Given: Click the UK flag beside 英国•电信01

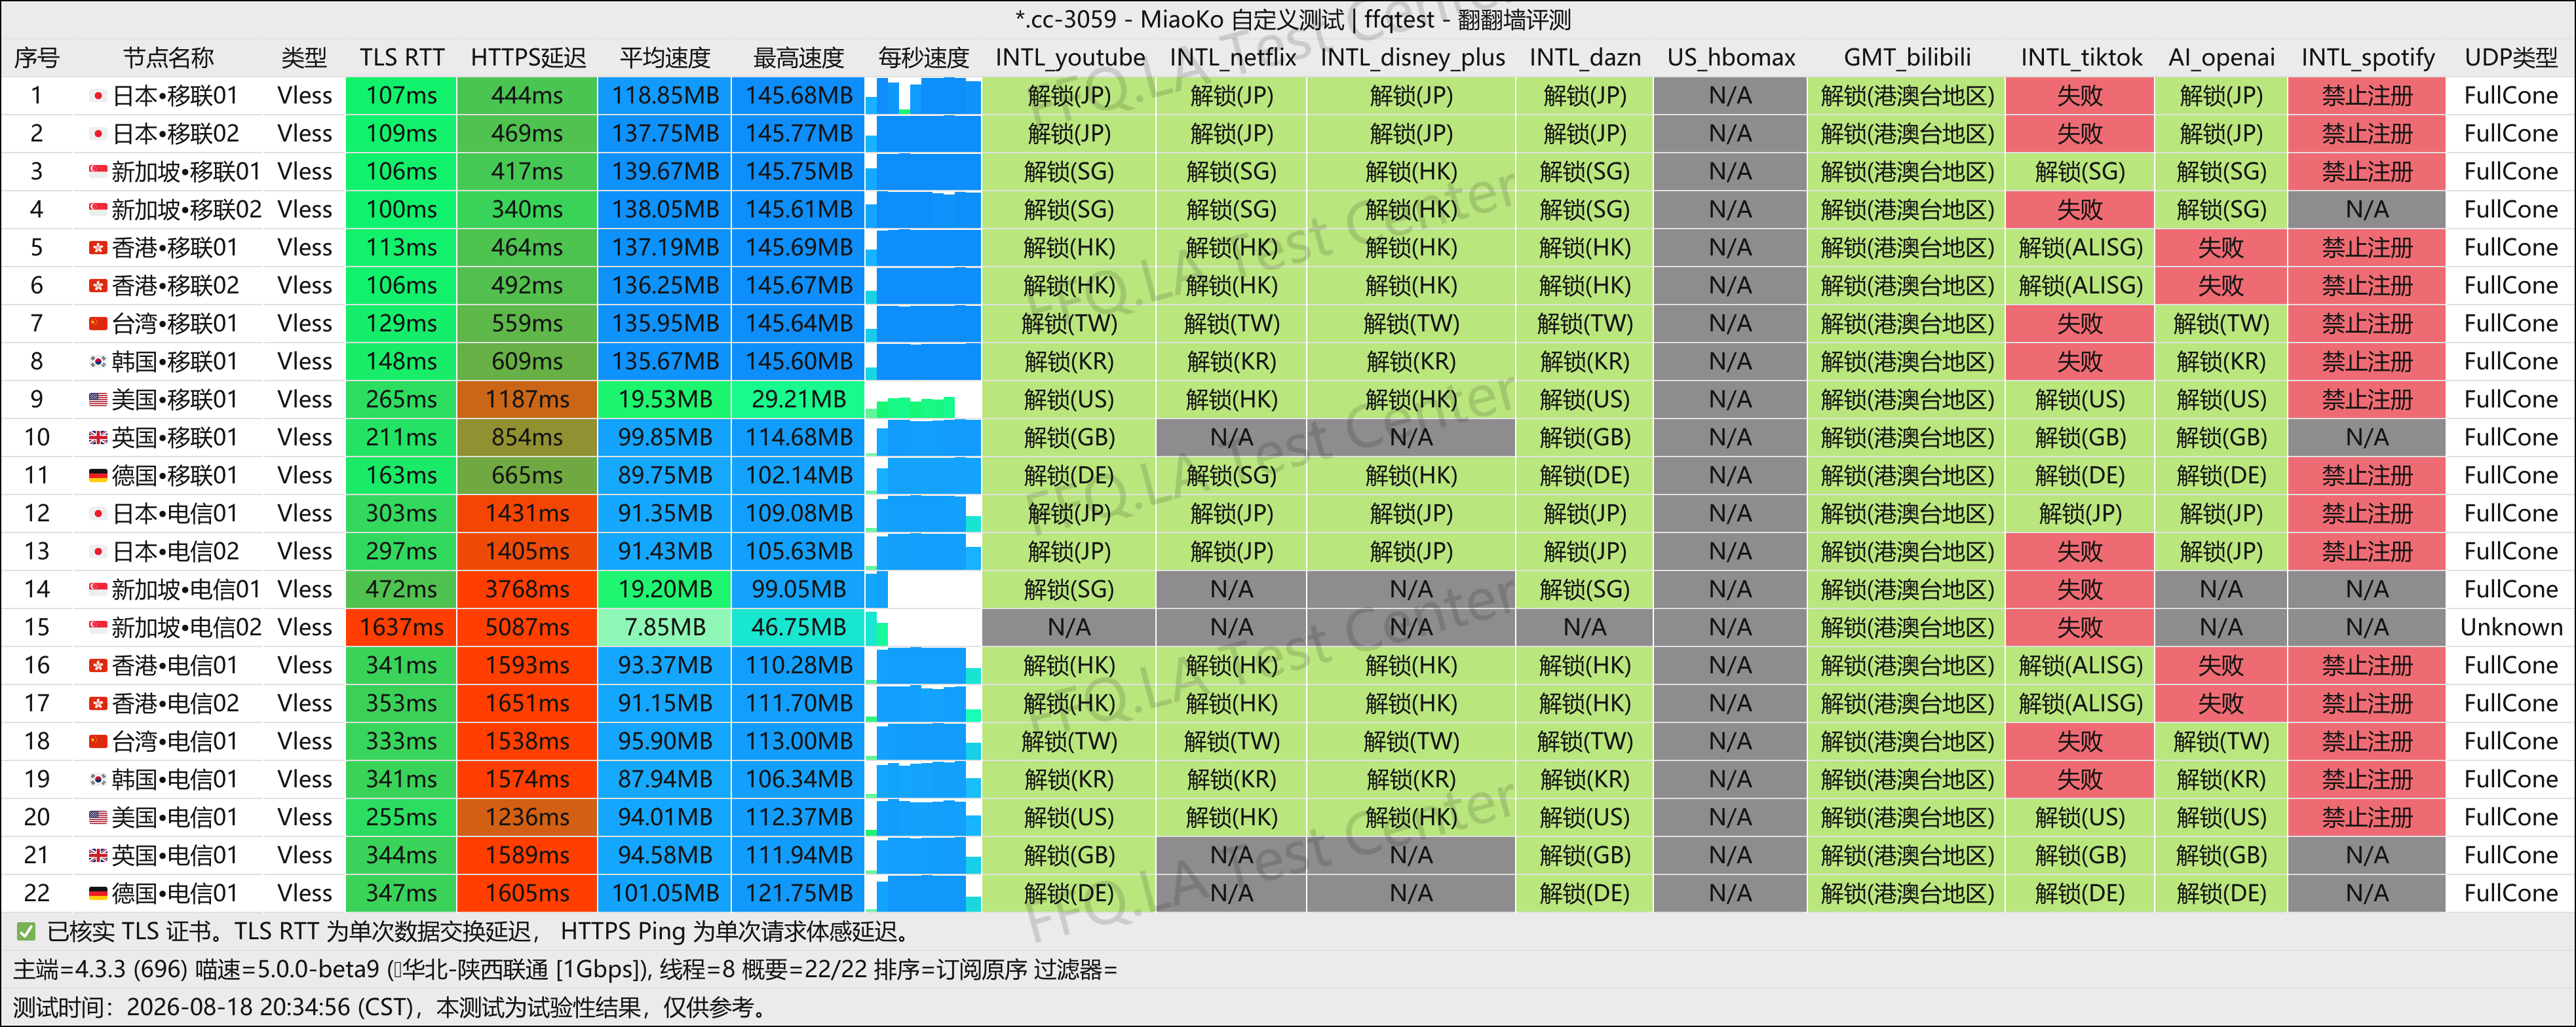Looking at the screenshot, I should point(98,855).
